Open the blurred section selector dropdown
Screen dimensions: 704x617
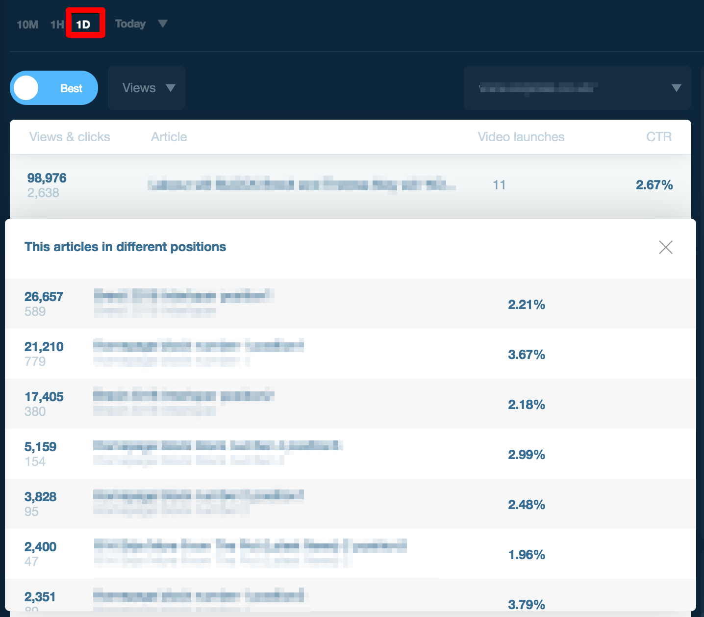[578, 88]
